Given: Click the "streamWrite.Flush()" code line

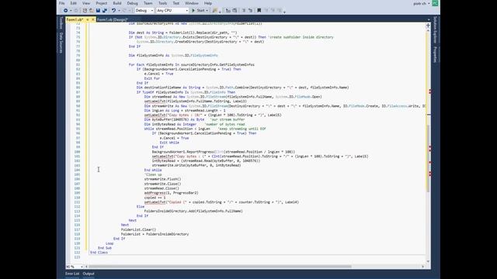Looking at the screenshot, I should coord(162,179).
